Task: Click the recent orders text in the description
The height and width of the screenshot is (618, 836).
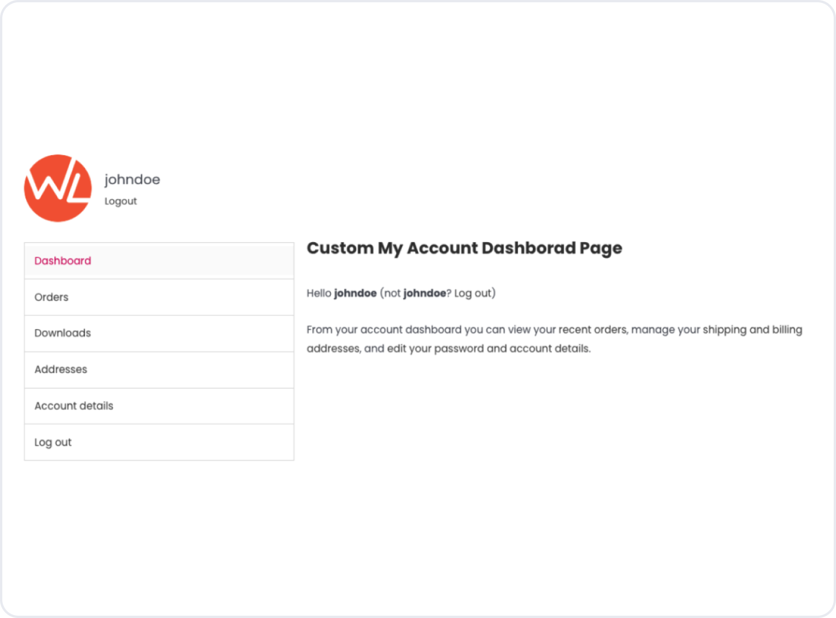Action: [x=592, y=330]
